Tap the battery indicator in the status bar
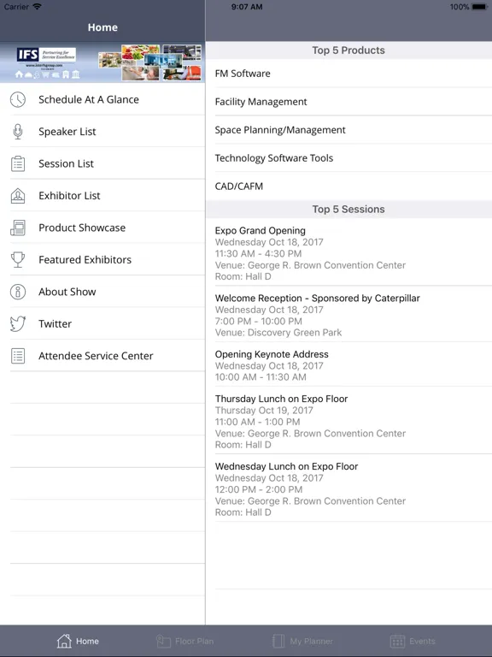 point(479,7)
